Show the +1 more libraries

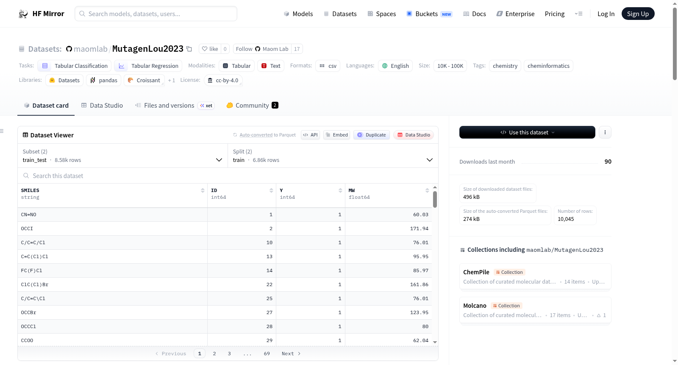(x=172, y=80)
